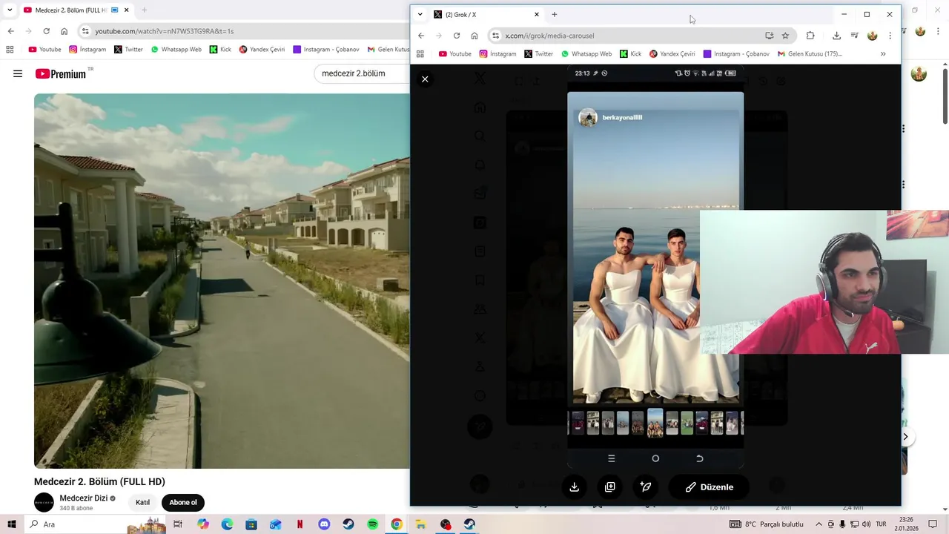Click the Medcezir Dizi channel avatar
949x534 pixels.
tap(44, 502)
